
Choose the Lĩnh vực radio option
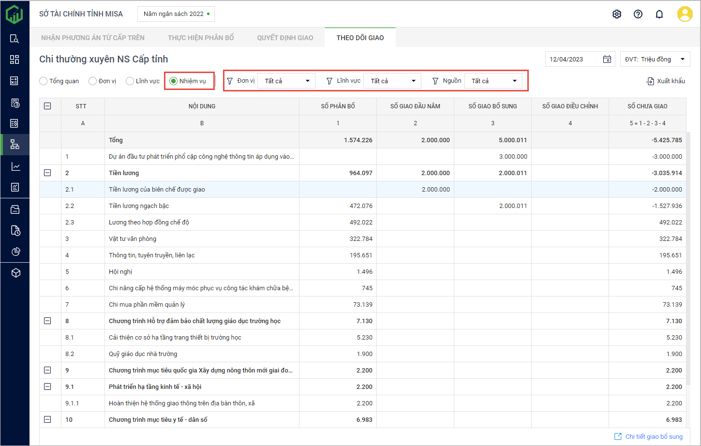coord(130,81)
